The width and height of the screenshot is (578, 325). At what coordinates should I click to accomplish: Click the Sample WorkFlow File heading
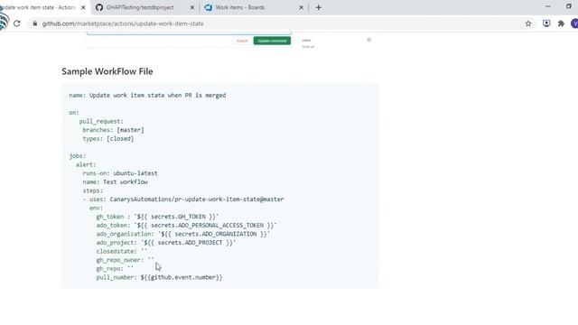coord(107,71)
